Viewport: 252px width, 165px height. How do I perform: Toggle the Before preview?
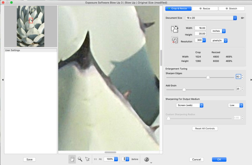[x=135, y=159]
